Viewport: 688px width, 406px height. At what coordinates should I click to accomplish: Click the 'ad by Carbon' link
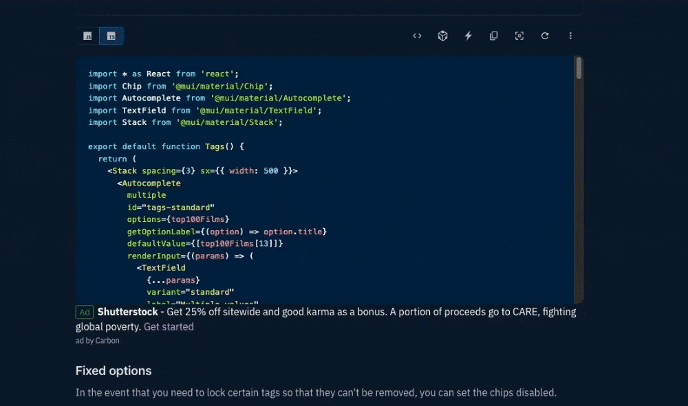coord(98,341)
